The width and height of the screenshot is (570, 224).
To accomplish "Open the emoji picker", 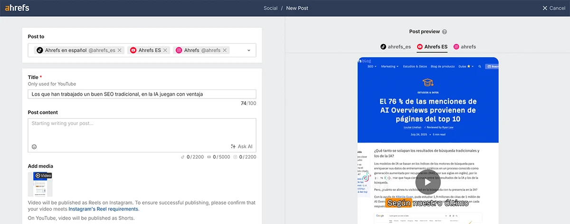I will tap(34, 147).
